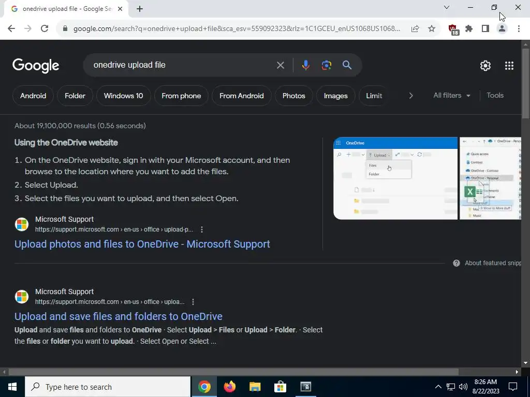Open Upload and save files and folders link

tap(119, 316)
